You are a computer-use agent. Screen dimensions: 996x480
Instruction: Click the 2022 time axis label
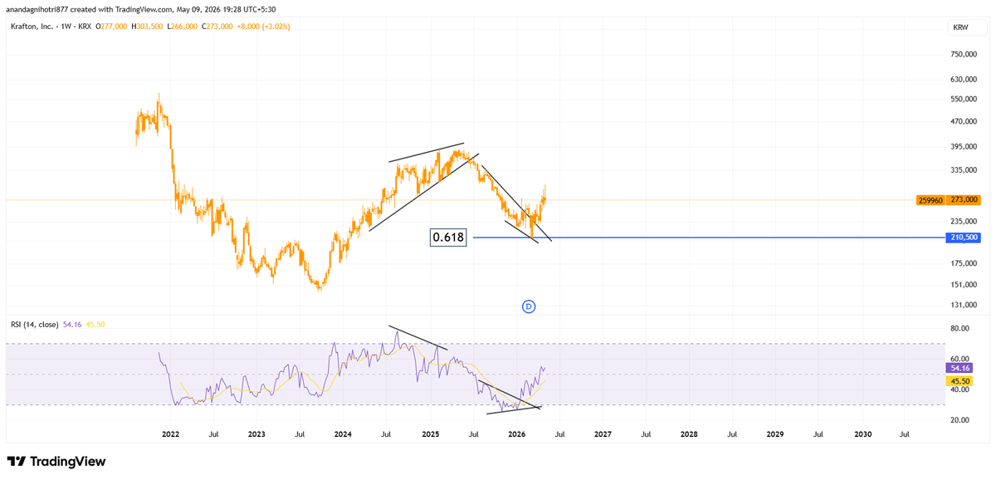[x=171, y=434]
